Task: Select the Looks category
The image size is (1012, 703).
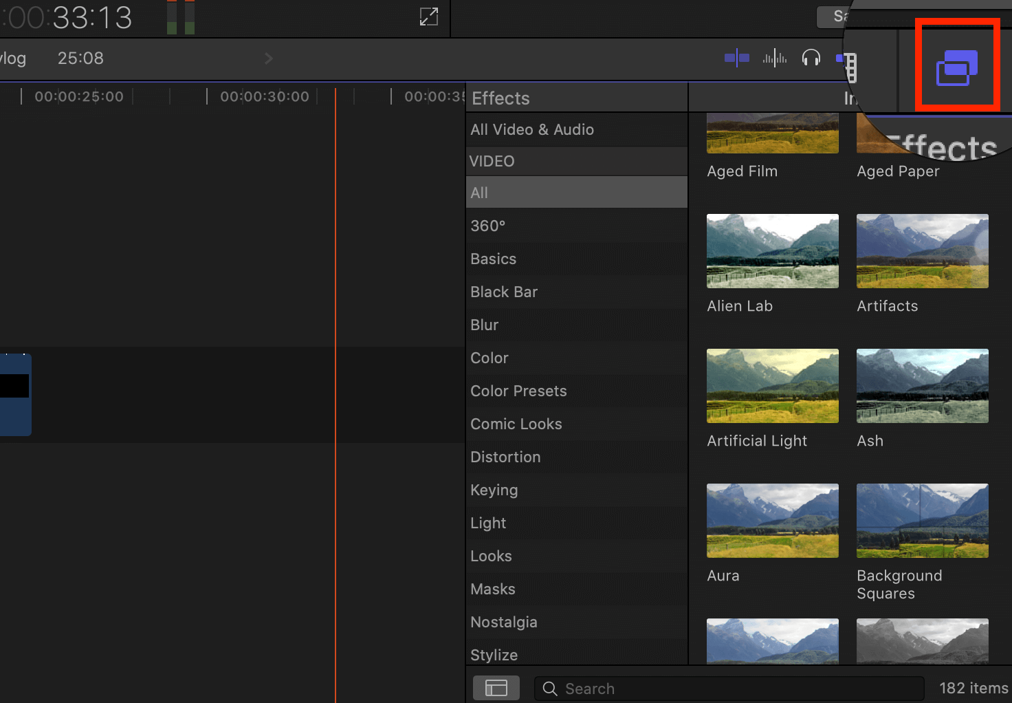Action: coord(577,556)
